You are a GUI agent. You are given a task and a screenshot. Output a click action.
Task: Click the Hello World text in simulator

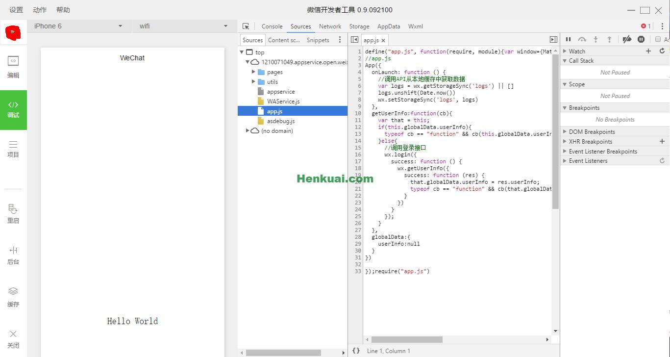click(132, 321)
